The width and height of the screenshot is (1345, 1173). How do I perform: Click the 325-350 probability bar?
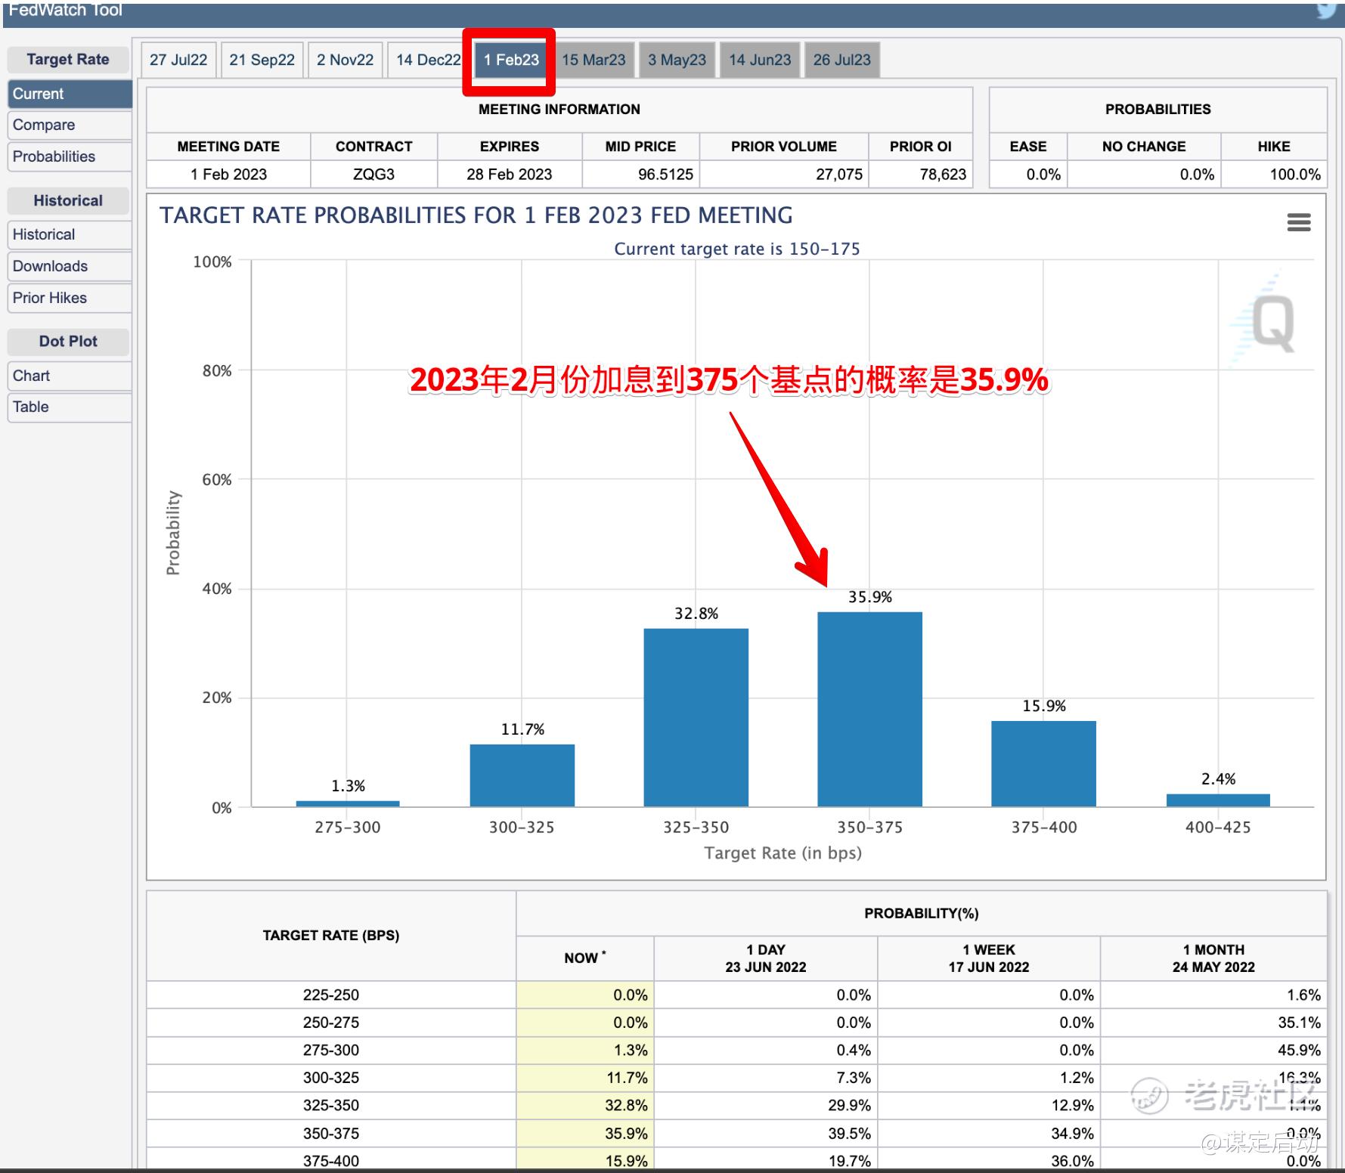tap(696, 717)
